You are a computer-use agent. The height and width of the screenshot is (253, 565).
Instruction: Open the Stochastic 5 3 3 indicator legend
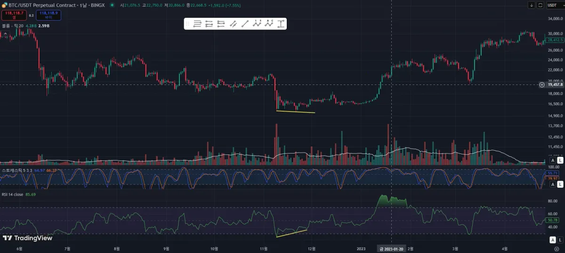click(17, 170)
